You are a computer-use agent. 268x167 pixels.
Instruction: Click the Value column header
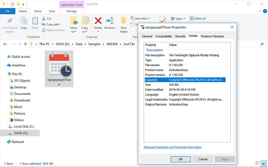click(197, 45)
